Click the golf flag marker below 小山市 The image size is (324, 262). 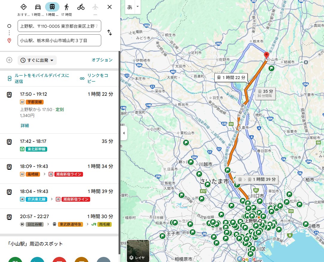coord(271,68)
